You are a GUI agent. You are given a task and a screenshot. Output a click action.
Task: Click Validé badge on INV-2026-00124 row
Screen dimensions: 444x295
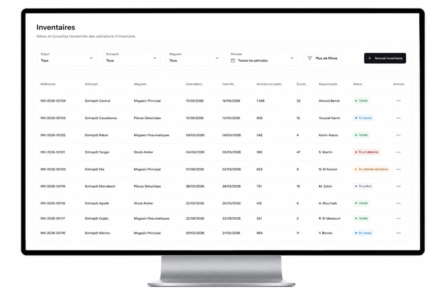click(x=361, y=101)
